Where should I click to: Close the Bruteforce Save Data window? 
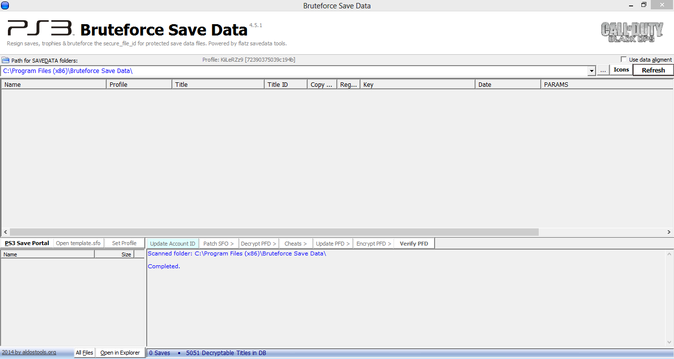tap(662, 5)
